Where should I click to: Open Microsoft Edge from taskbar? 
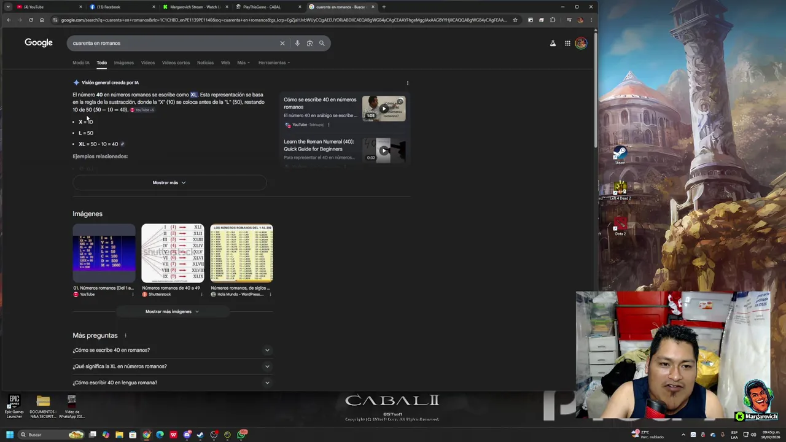pos(160,435)
